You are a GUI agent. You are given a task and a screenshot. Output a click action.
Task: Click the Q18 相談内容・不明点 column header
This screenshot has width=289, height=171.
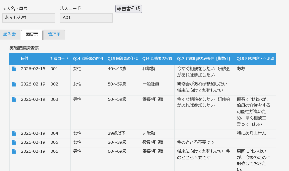[255, 59]
